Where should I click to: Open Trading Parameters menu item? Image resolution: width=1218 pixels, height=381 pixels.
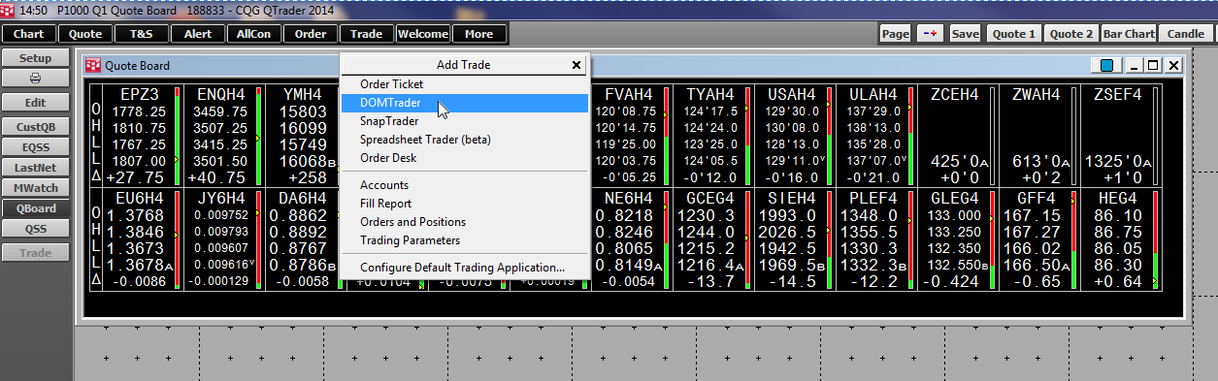465,240
